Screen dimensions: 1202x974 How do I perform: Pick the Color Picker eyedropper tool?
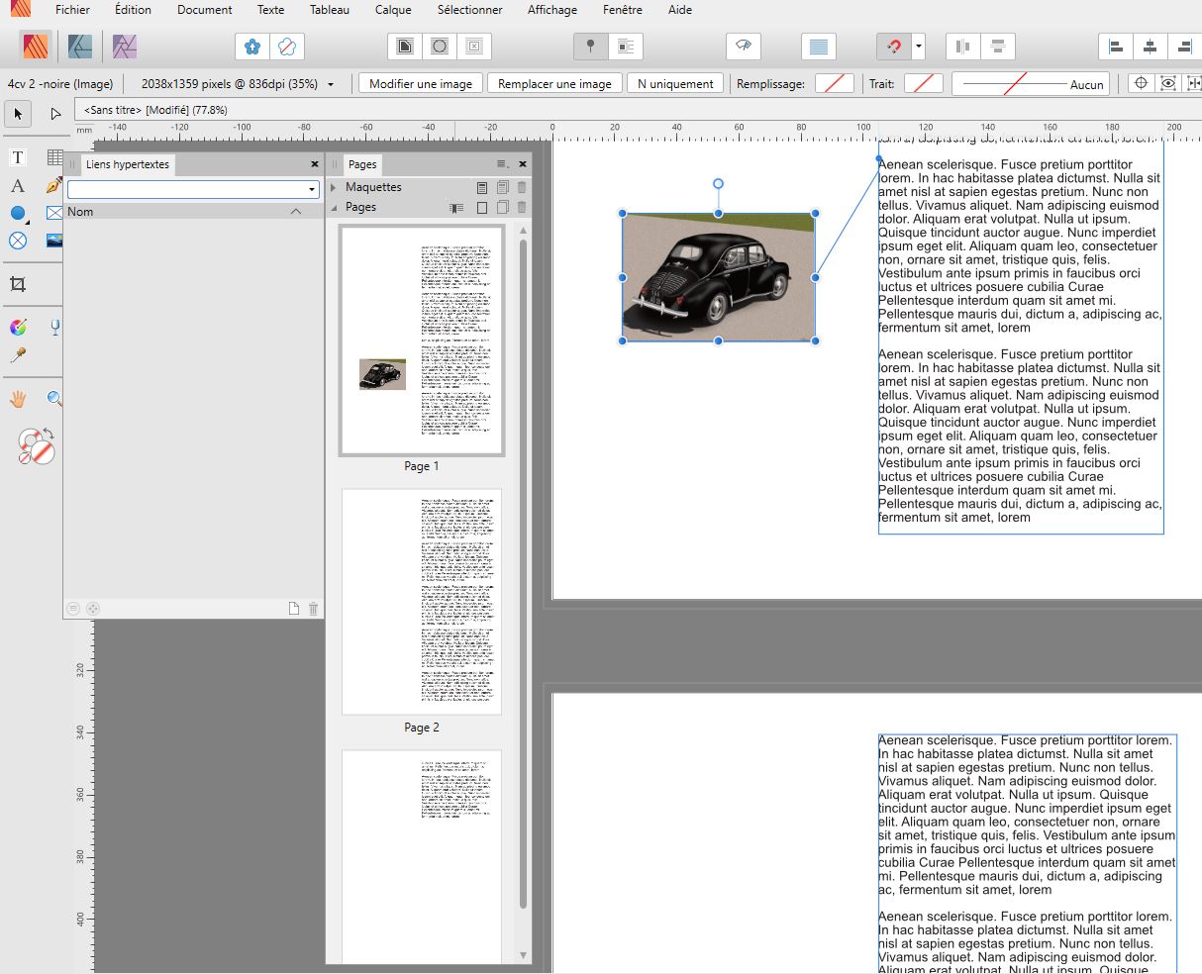click(17, 355)
